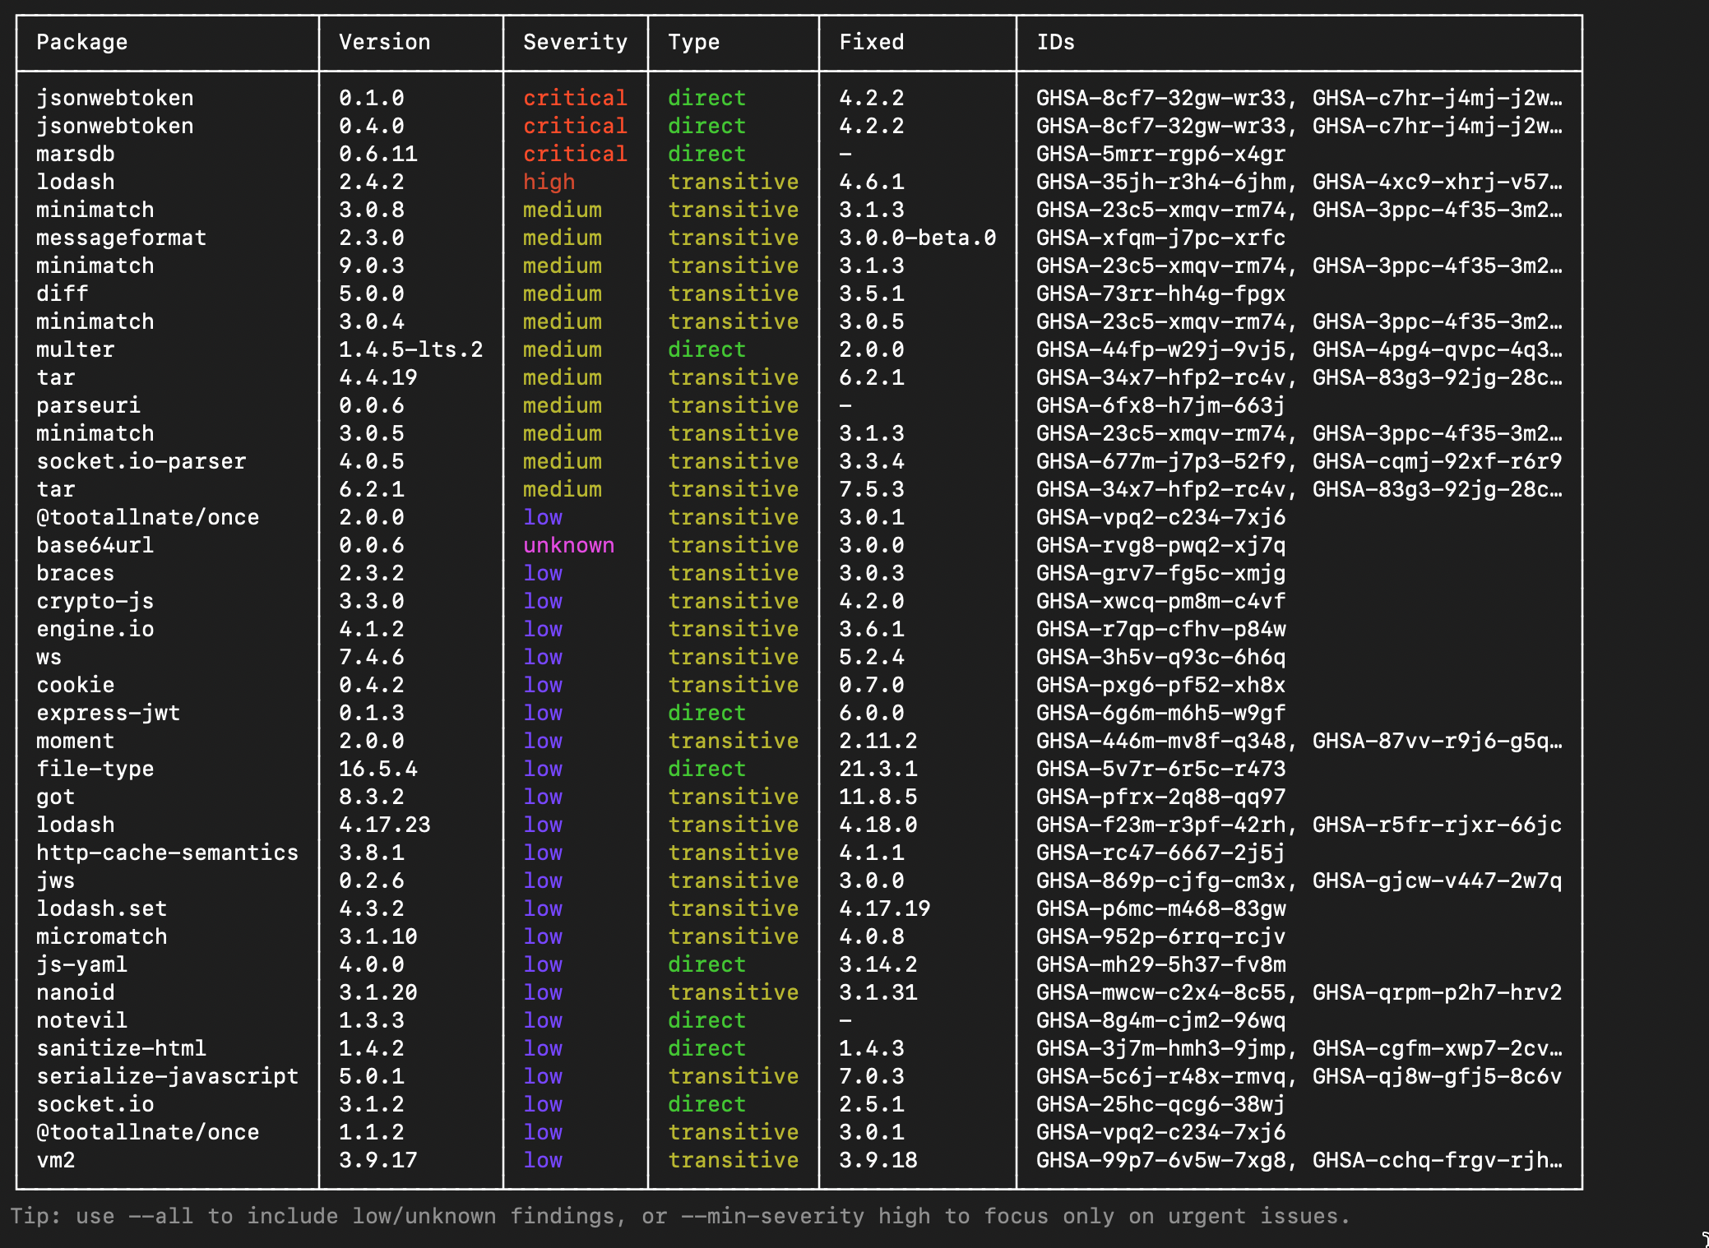This screenshot has width=1709, height=1248.
Task: Select the socket.io package name
Action: tap(95, 1104)
